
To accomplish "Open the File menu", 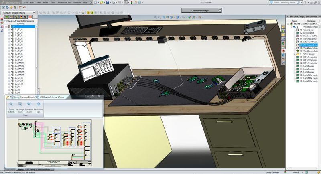I will pyautogui.click(x=26, y=2).
